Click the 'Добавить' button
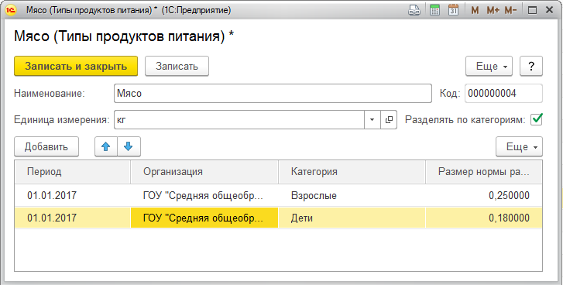 coord(46,146)
